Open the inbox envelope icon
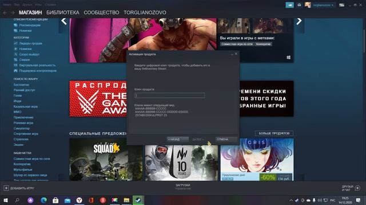Image resolution: width=366 pixels, height=205 pixels. click(x=299, y=5)
